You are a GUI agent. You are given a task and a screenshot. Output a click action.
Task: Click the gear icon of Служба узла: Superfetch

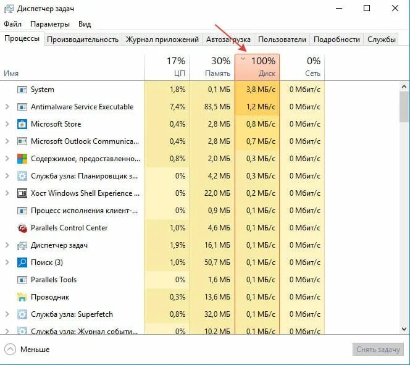point(22,314)
